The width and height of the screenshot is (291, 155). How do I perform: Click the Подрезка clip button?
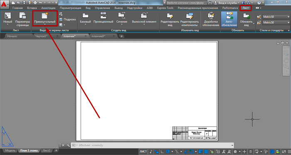point(67,19)
